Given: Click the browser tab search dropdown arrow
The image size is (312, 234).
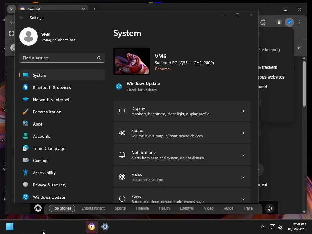Looking at the screenshot, I should (x=11, y=9).
